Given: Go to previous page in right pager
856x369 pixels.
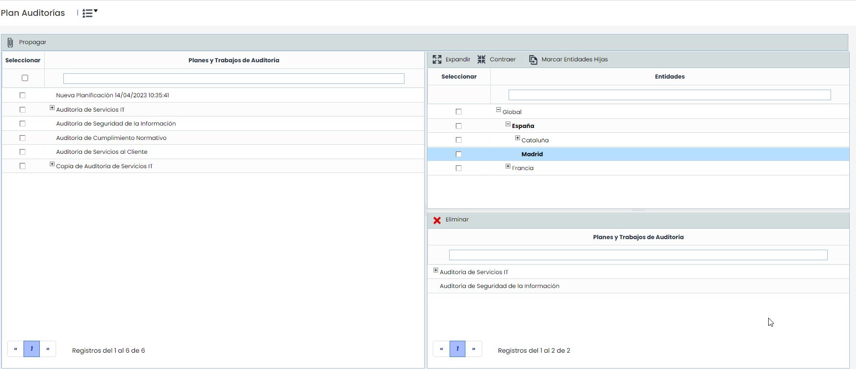Looking at the screenshot, I should pos(441,349).
